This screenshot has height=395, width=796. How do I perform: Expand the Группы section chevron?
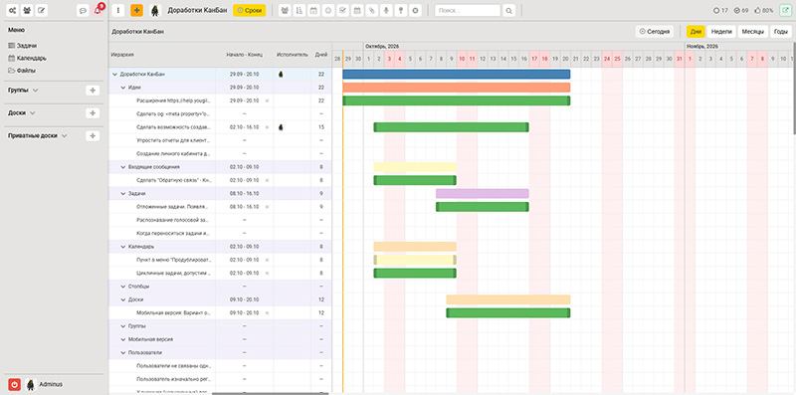35,91
